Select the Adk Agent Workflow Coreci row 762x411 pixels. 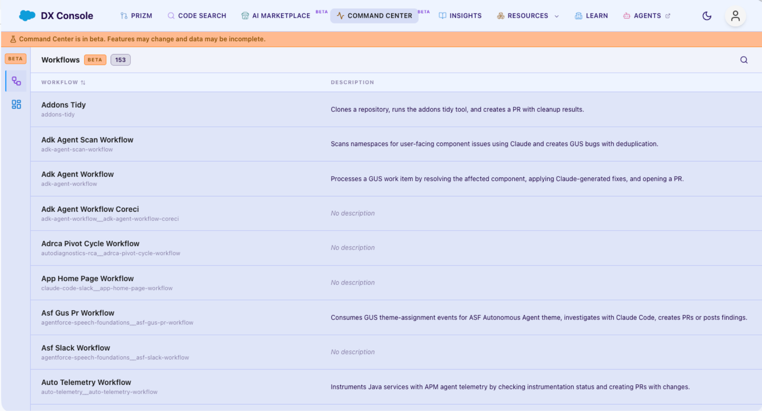pos(396,213)
